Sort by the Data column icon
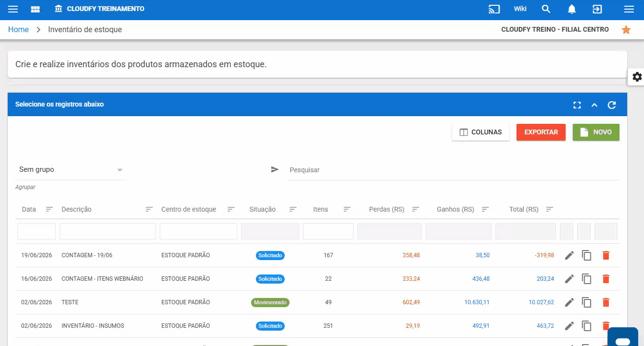644x346 pixels. click(x=49, y=209)
